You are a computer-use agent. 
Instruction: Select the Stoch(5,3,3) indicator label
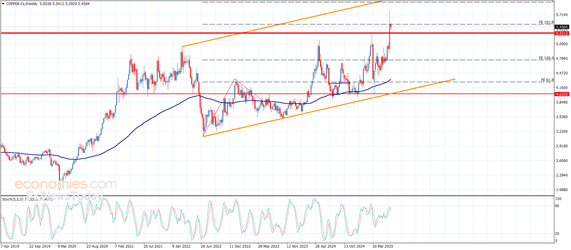(13, 199)
